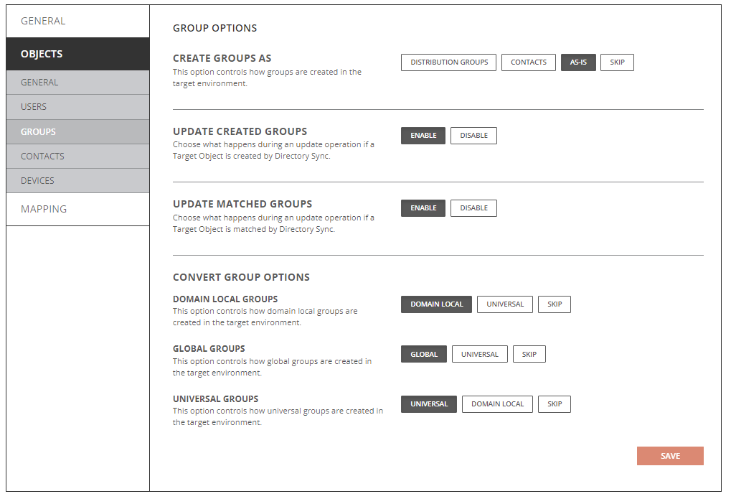Choose Distribution Groups for group creation
This screenshot has width=731, height=499.
coord(449,62)
